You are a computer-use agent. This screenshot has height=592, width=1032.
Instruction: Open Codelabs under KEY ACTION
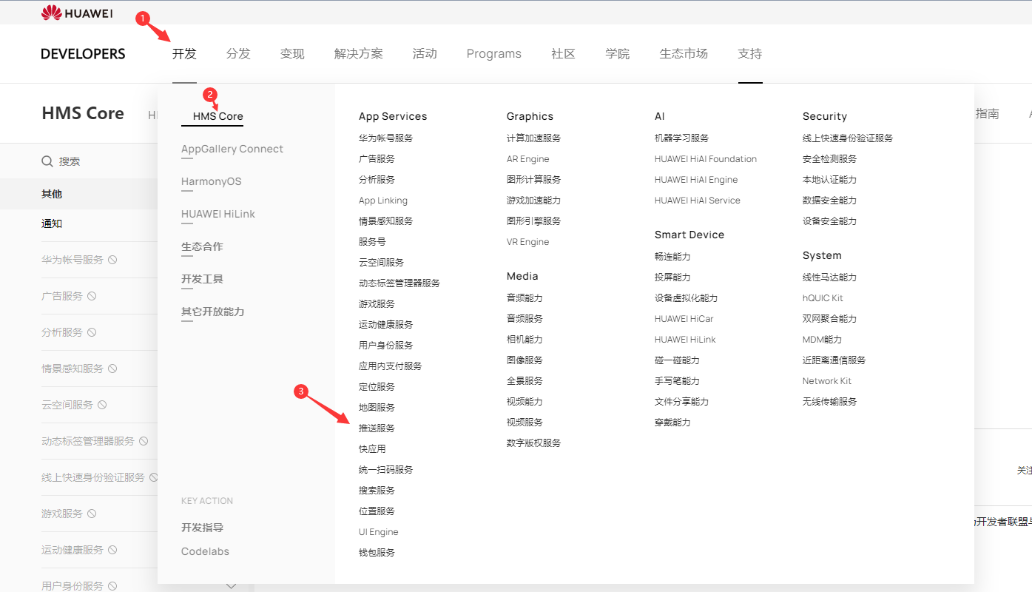[x=206, y=551]
